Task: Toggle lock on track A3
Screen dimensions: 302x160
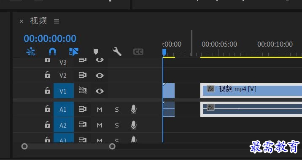Action: [x=47, y=139]
